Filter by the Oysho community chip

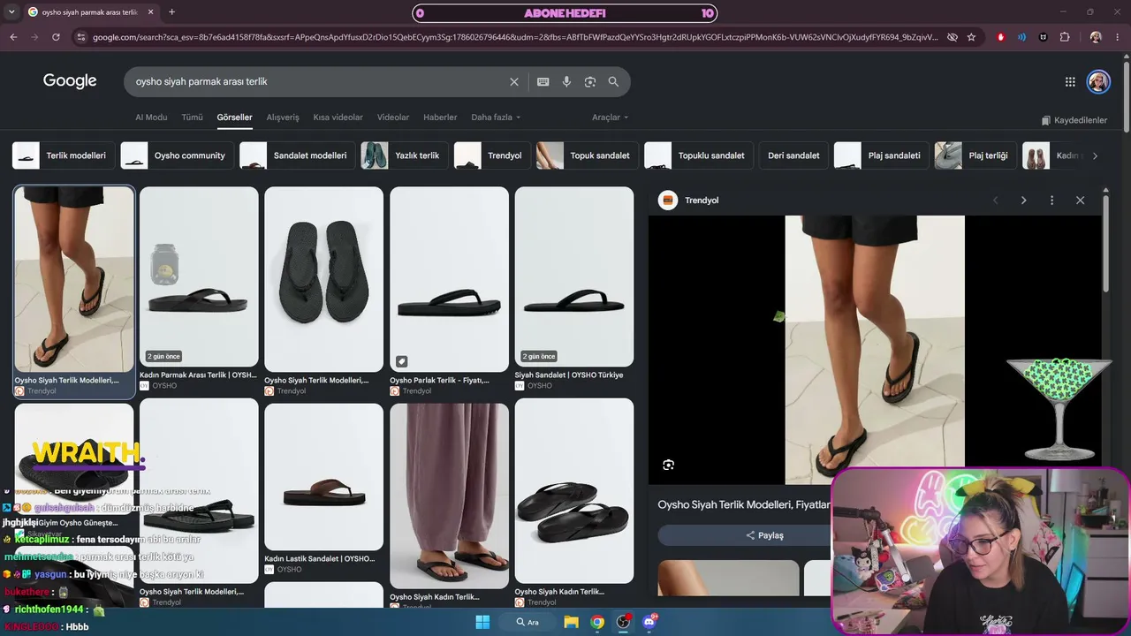(x=177, y=155)
